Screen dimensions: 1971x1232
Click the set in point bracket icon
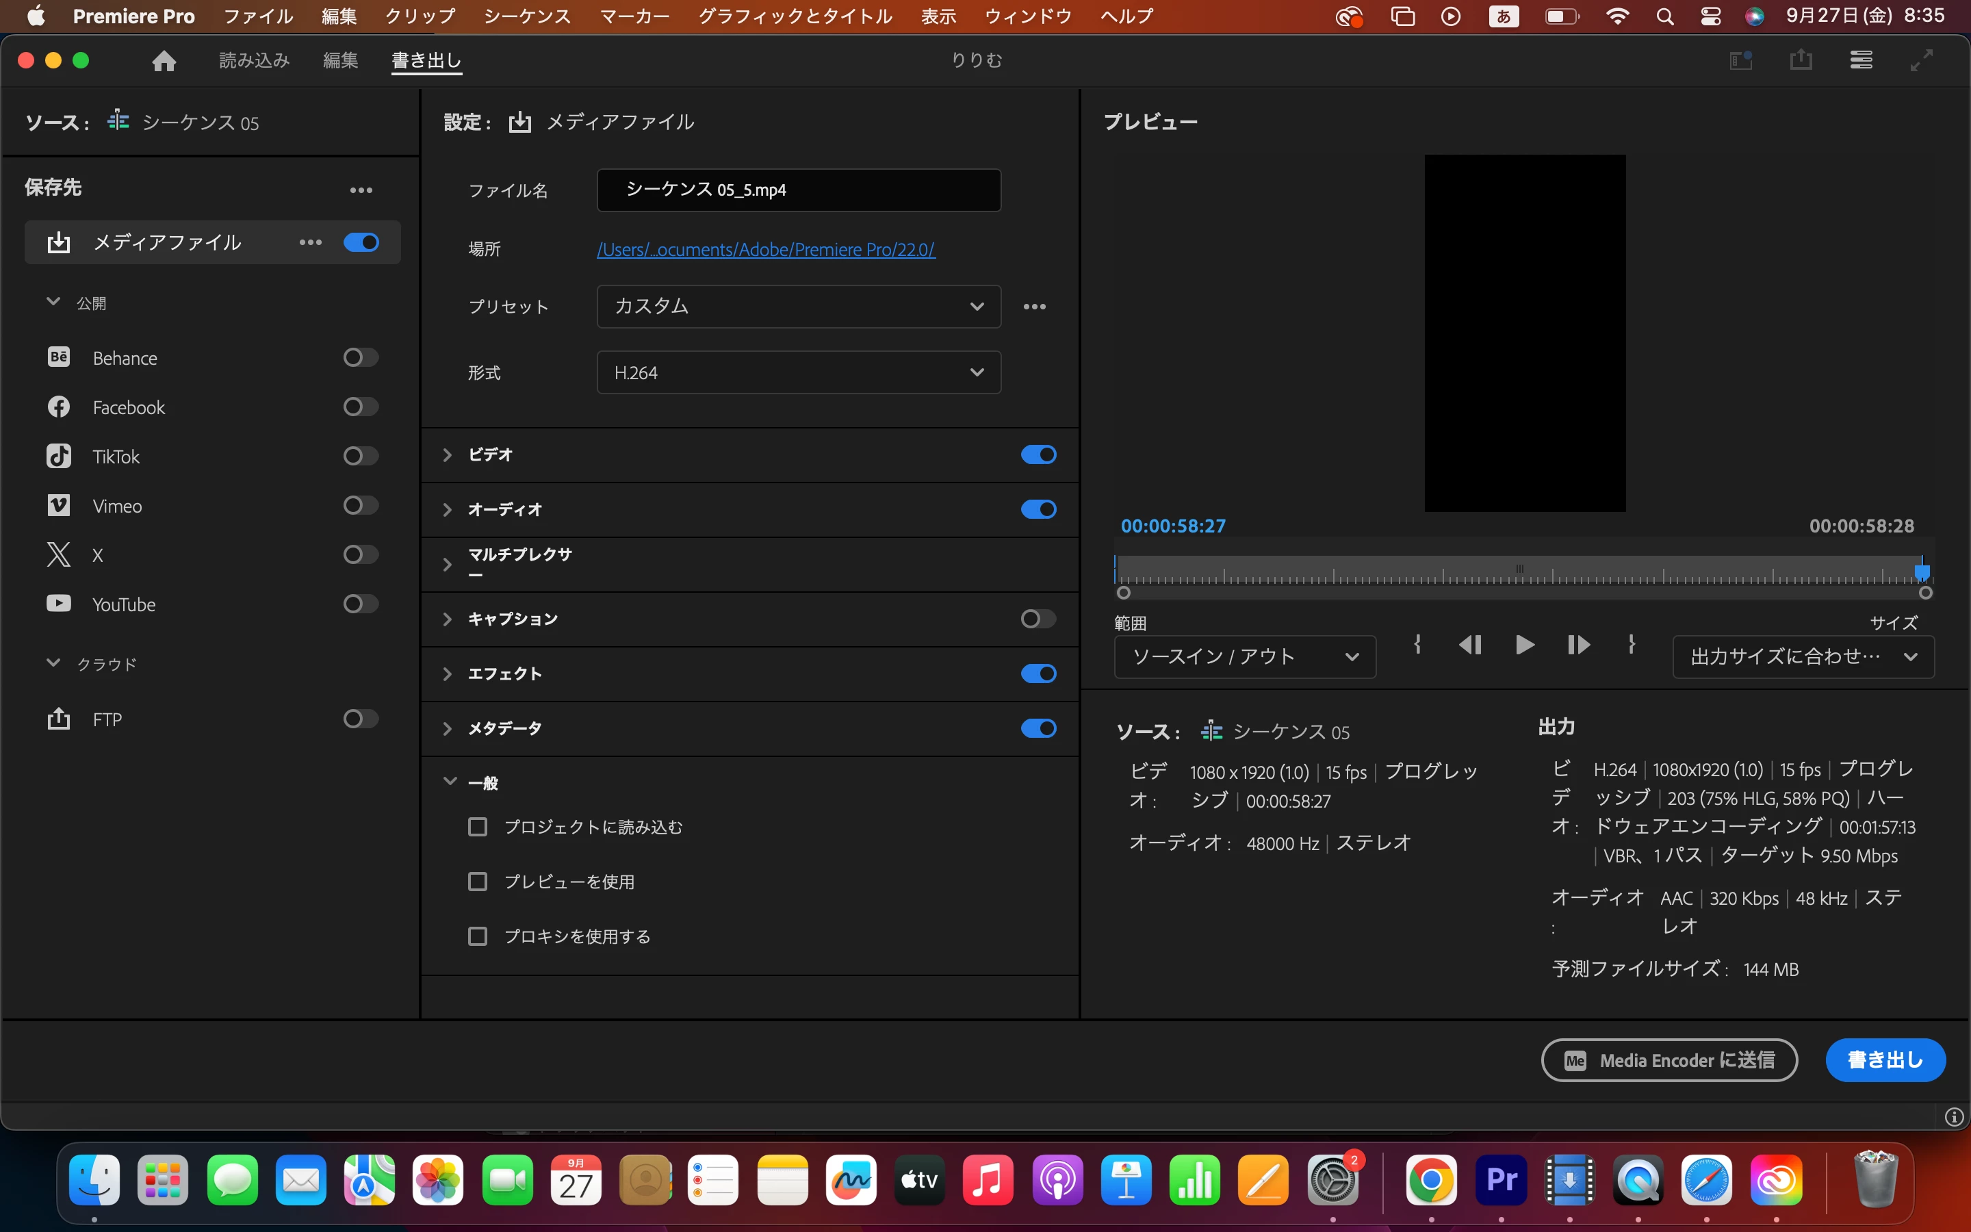click(x=1418, y=645)
